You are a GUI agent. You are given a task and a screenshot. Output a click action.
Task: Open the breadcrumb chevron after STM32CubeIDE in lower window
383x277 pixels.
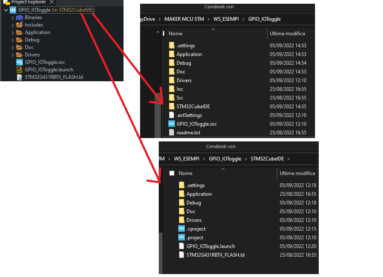coord(289,159)
